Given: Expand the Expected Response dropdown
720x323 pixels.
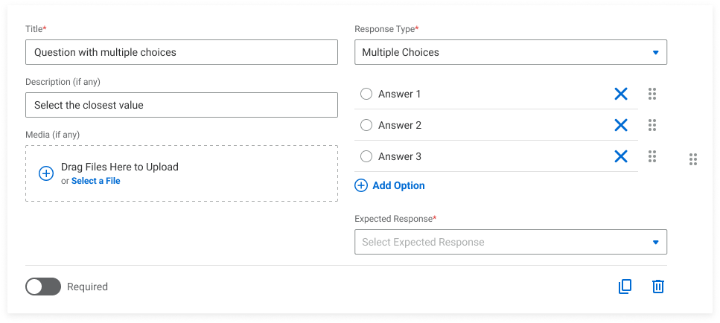Looking at the screenshot, I should coord(511,242).
